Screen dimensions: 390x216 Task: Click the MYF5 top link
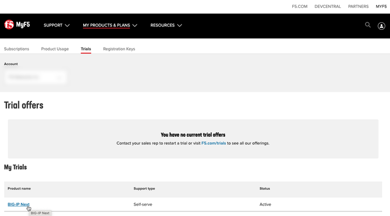[x=381, y=6]
